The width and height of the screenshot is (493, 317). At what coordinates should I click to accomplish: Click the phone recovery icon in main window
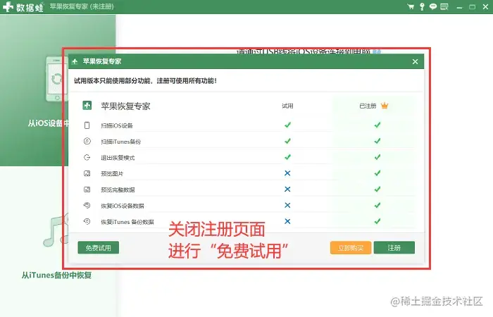(57, 79)
